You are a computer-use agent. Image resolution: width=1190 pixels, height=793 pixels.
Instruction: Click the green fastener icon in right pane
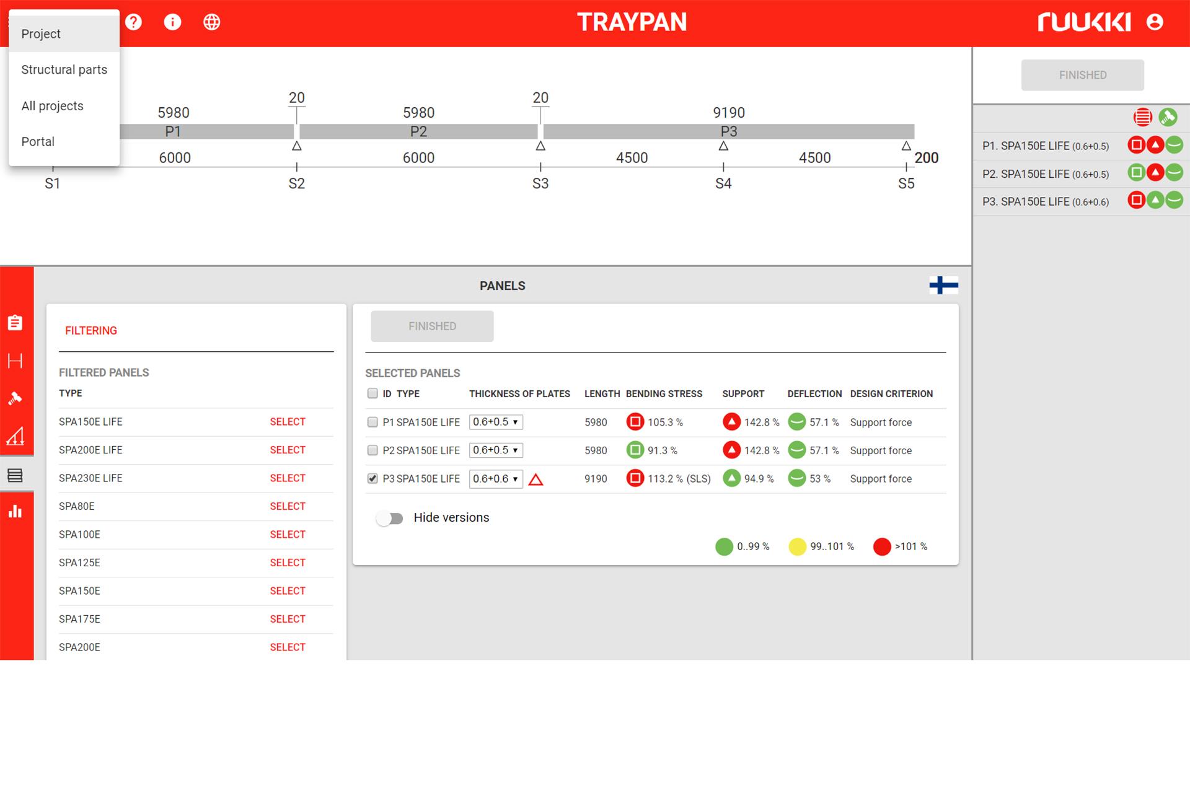tap(1168, 117)
